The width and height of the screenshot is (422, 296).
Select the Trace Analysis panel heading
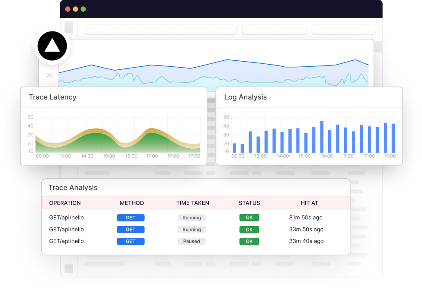73,187
